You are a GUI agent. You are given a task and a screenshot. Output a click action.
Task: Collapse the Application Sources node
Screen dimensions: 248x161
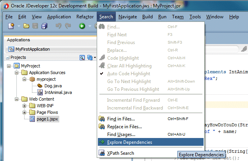(x=17, y=73)
